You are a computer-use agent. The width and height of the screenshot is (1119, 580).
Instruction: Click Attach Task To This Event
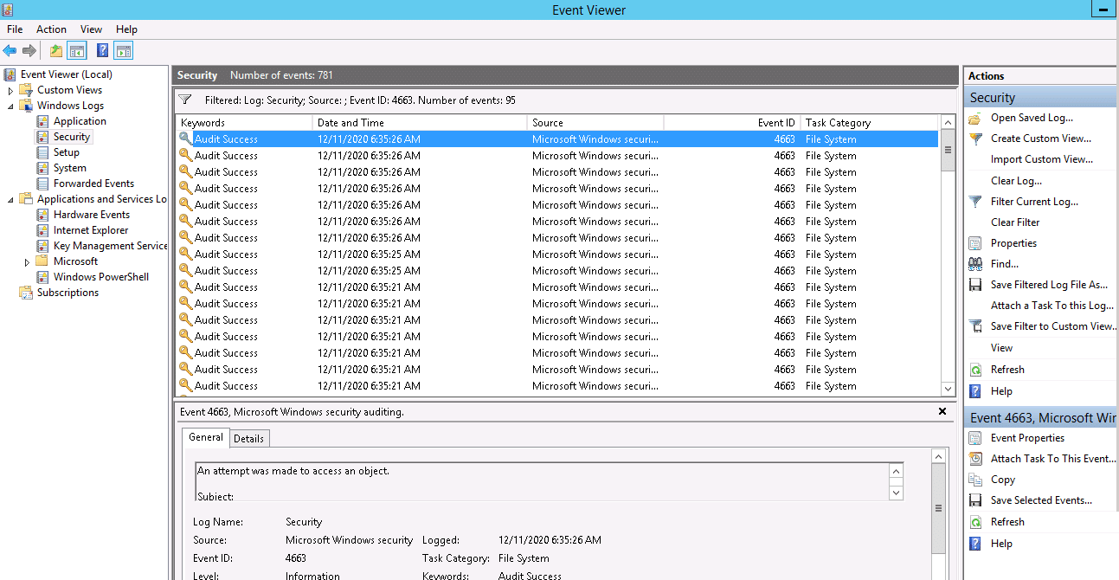[x=1053, y=459]
